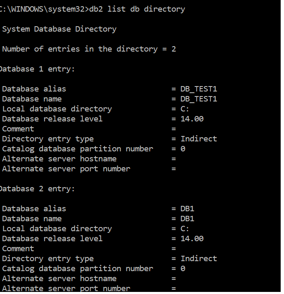Select the entries count value '2'
284x294 pixels.
pos(173,49)
